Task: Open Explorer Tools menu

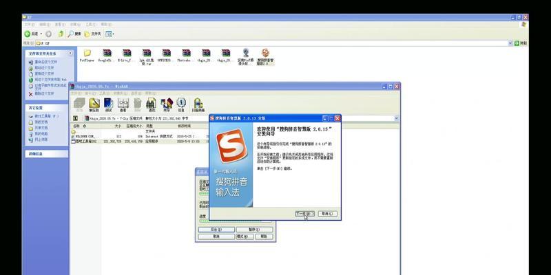Action: coord(91,25)
